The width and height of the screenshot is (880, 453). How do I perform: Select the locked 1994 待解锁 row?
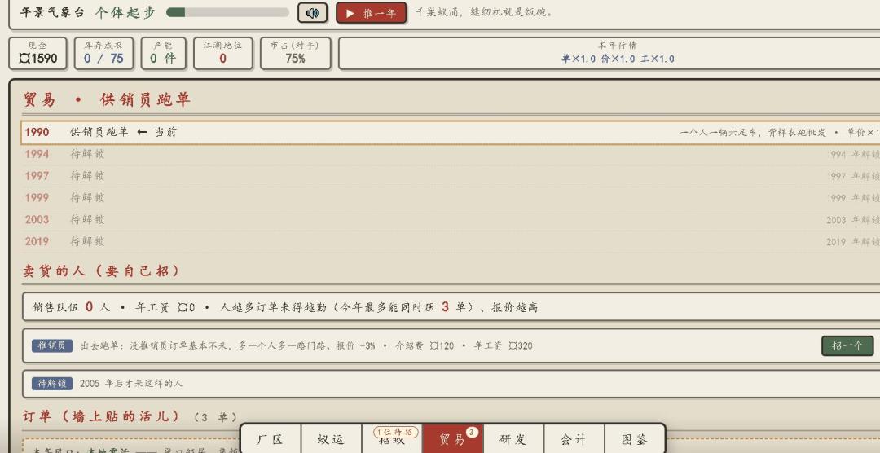point(450,154)
